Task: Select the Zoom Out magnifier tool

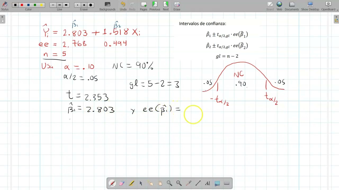Action: [179, 183]
